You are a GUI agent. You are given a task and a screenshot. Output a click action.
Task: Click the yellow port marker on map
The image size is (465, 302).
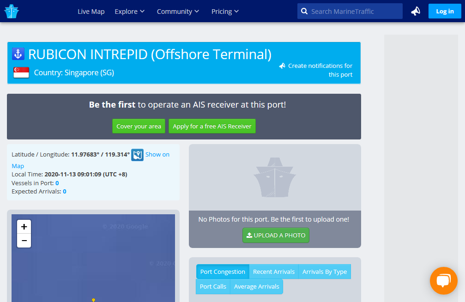93,300
